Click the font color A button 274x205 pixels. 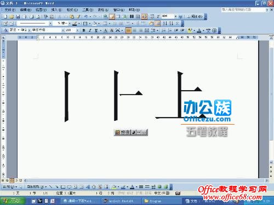pos(199,31)
